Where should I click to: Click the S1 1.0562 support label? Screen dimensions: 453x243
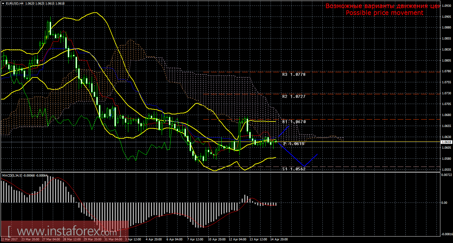294,169
